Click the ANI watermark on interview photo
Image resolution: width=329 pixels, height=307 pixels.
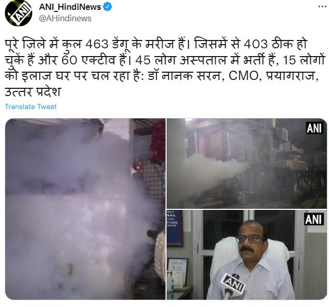click(x=313, y=219)
